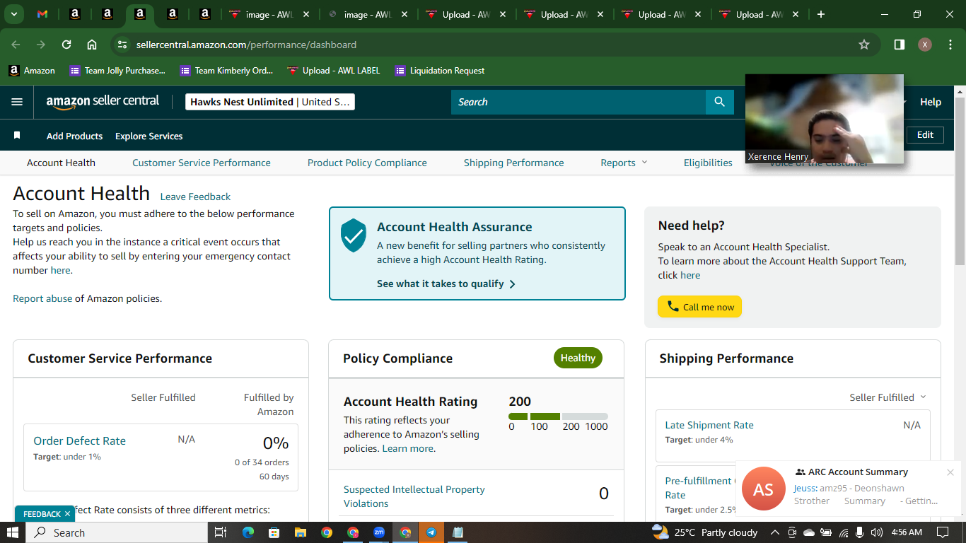The width and height of the screenshot is (966, 543).
Task: Click the bookmark flag icon beside Add Products
Action: pos(17,136)
